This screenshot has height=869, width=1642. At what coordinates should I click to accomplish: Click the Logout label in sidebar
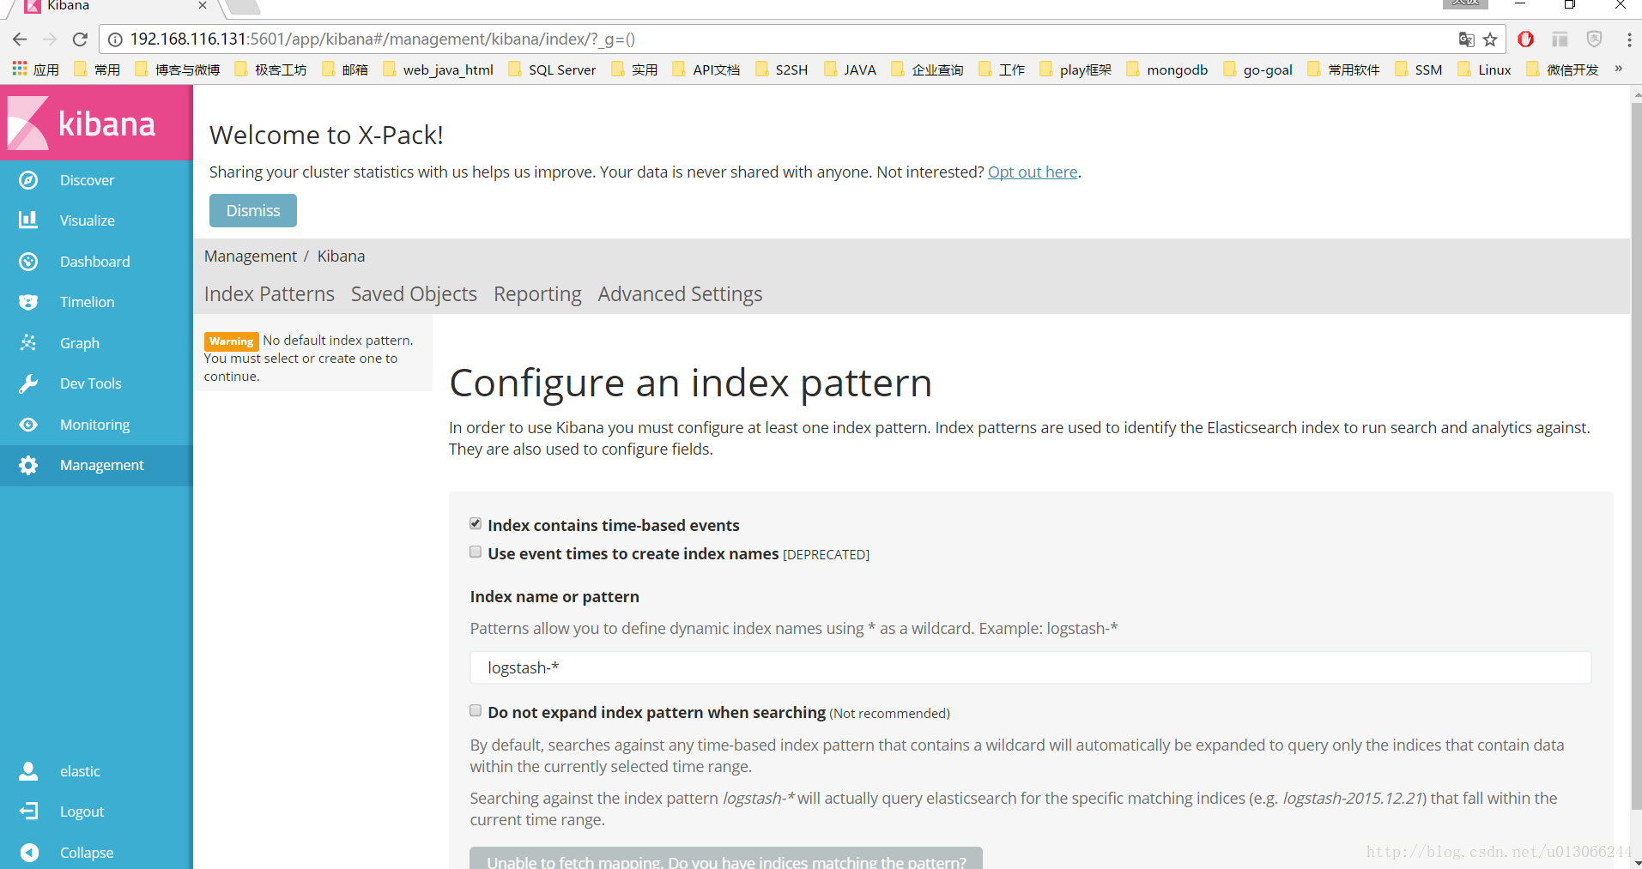(x=82, y=812)
